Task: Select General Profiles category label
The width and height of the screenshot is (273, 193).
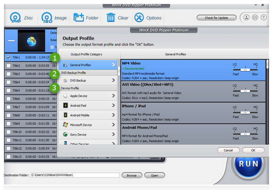Action: pos(80,65)
